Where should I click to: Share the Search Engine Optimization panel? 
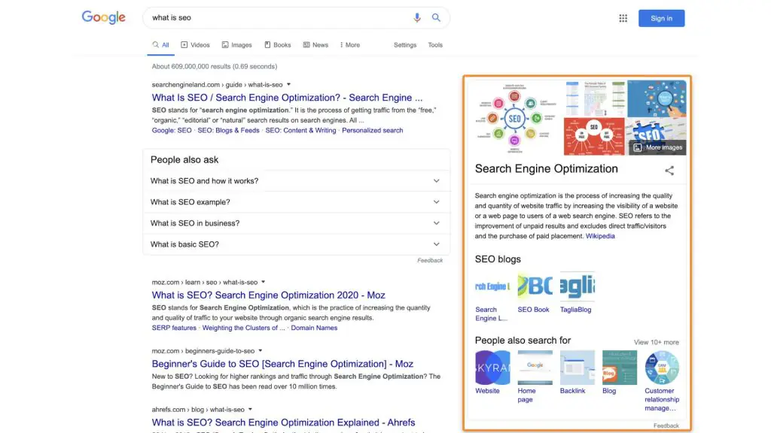point(669,171)
